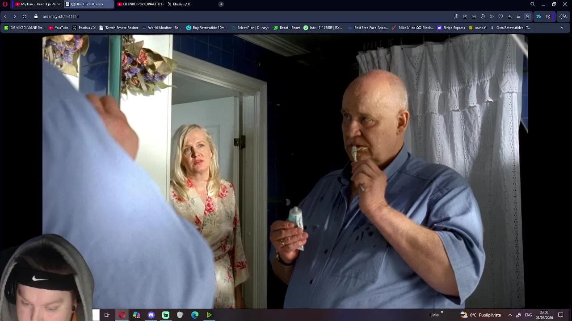The width and height of the screenshot is (572, 321).
Task: Open Twitch Emote Resizer bookmark
Action: click(x=119, y=28)
